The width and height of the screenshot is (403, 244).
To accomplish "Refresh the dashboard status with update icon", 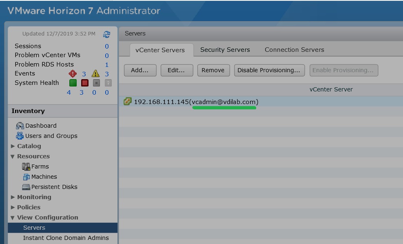I will 106,34.
